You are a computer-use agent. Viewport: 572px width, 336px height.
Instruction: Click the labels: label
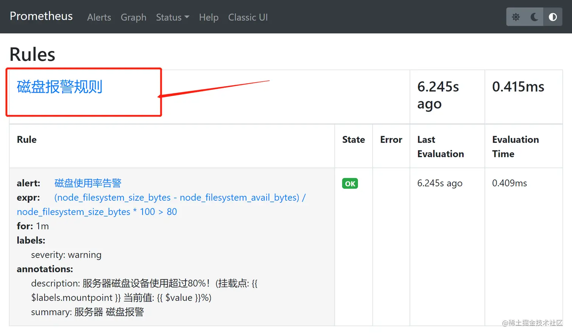[31, 240]
